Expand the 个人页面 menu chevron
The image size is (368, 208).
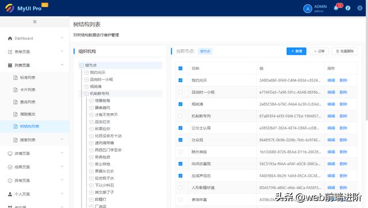pos(62,194)
